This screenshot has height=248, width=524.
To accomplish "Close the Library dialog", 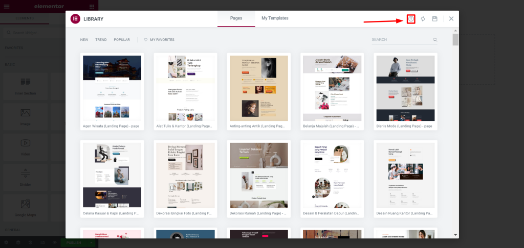I will (451, 19).
